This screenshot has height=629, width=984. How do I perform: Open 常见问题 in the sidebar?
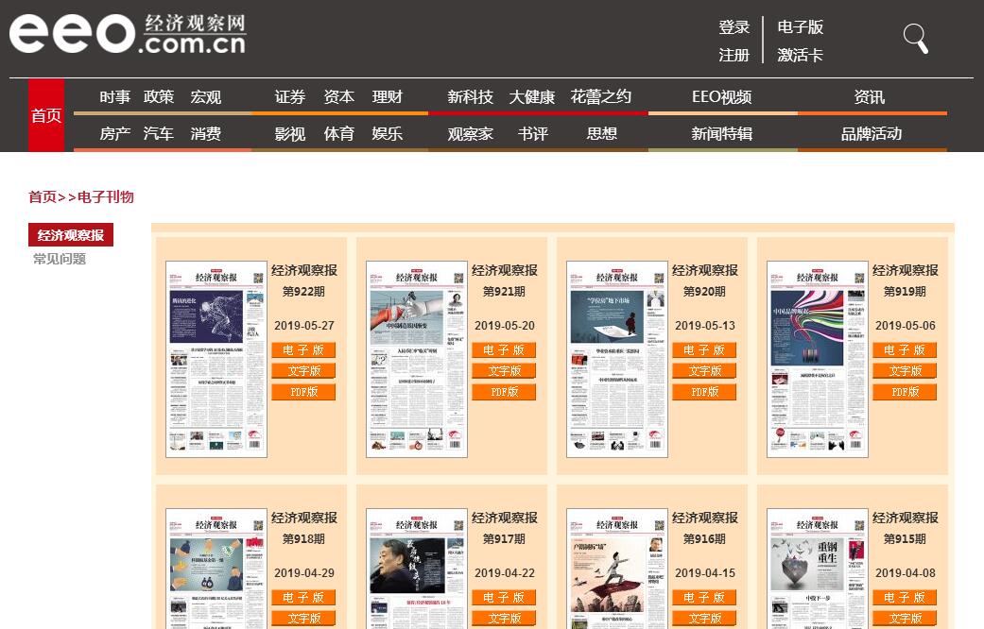pos(60,259)
